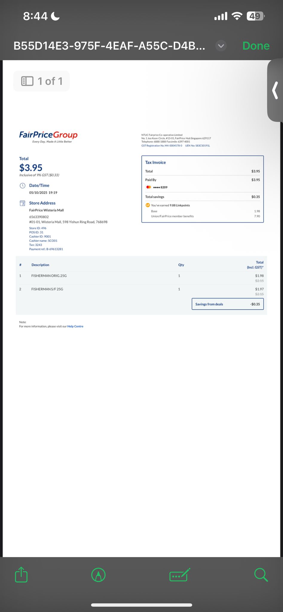Select 'Txn: 3243' text
The width and height of the screenshot is (283, 612).
(x=36, y=245)
